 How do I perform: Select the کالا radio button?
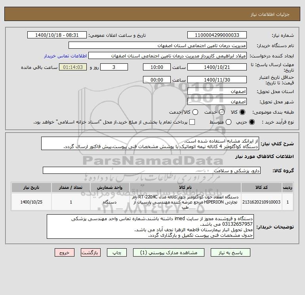tap(242, 112)
